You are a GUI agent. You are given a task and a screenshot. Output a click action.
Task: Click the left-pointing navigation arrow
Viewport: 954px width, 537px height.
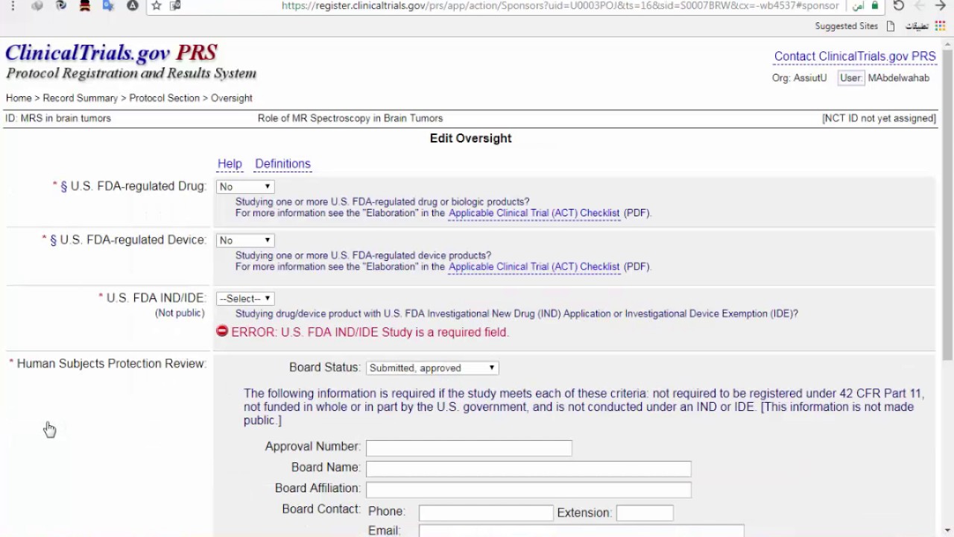pyautogui.click(x=920, y=6)
